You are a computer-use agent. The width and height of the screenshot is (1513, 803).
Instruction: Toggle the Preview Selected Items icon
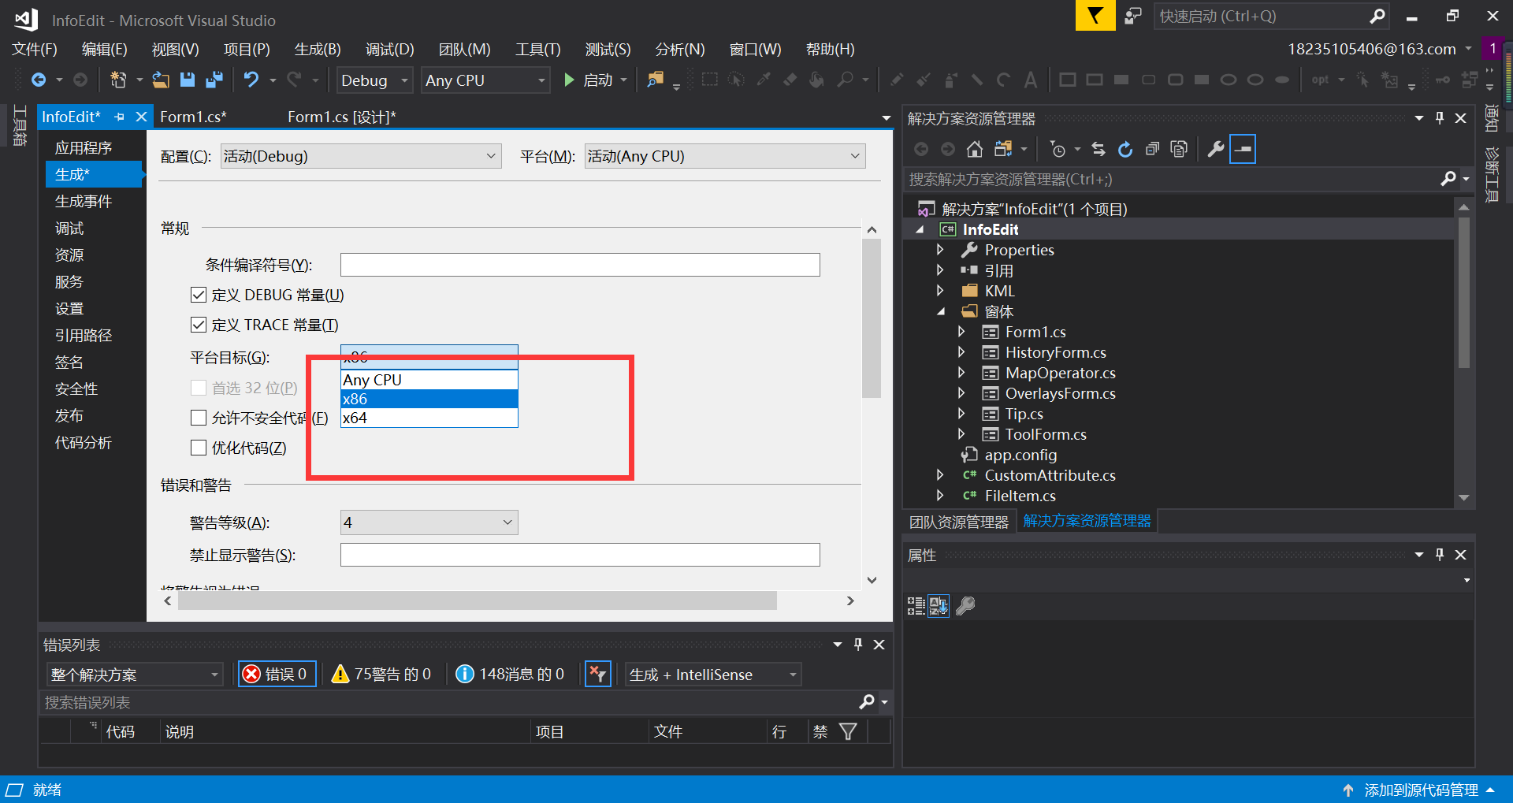(1243, 149)
